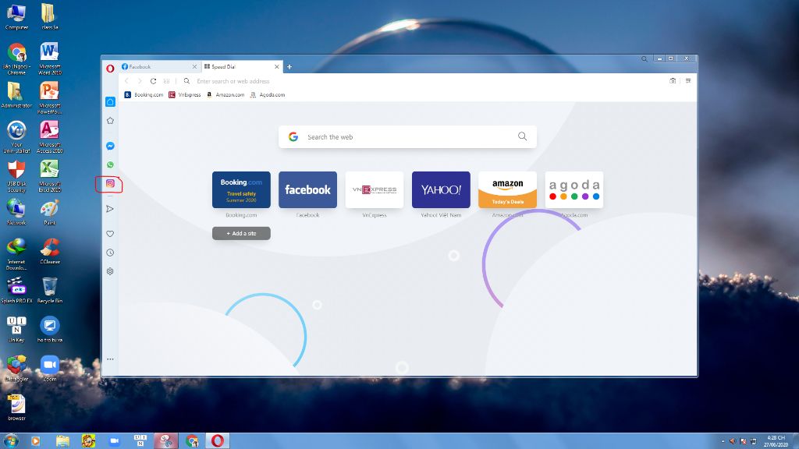This screenshot has width=799, height=449.
Task: Open the Agoda speed dial tile
Action: coord(574,190)
